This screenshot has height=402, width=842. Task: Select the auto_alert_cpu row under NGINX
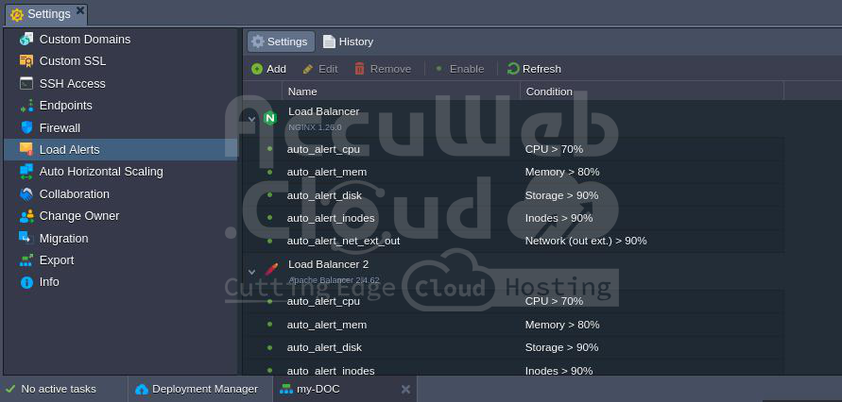coord(323,149)
